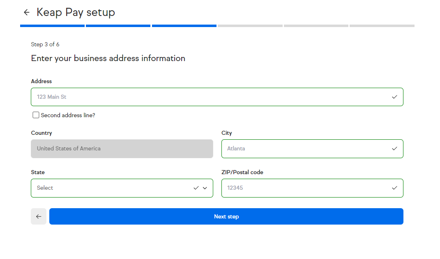
Task: Open the State select dropdown
Action: [x=122, y=188]
